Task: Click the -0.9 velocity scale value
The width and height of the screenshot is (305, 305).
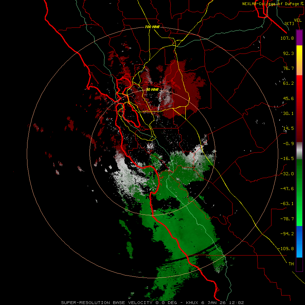Action: pos(288,144)
